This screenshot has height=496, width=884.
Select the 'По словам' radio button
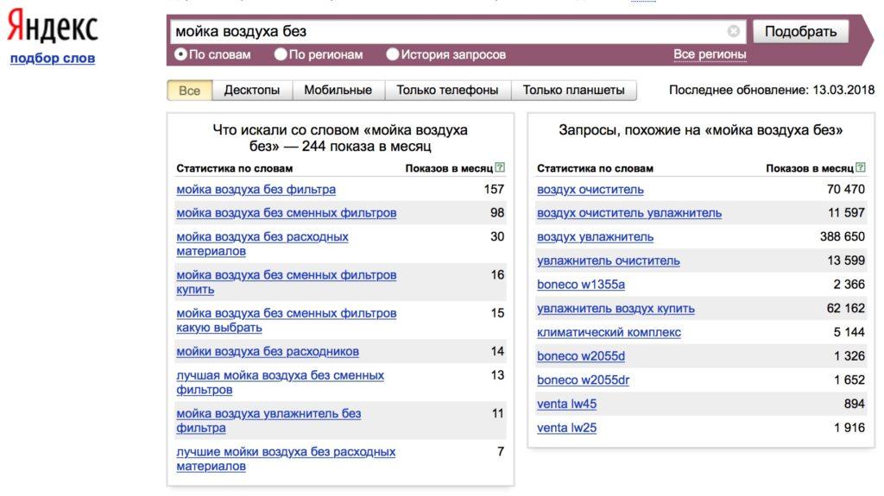(180, 54)
